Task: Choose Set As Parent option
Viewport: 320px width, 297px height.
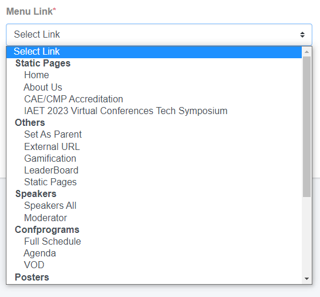Action: 154,135
